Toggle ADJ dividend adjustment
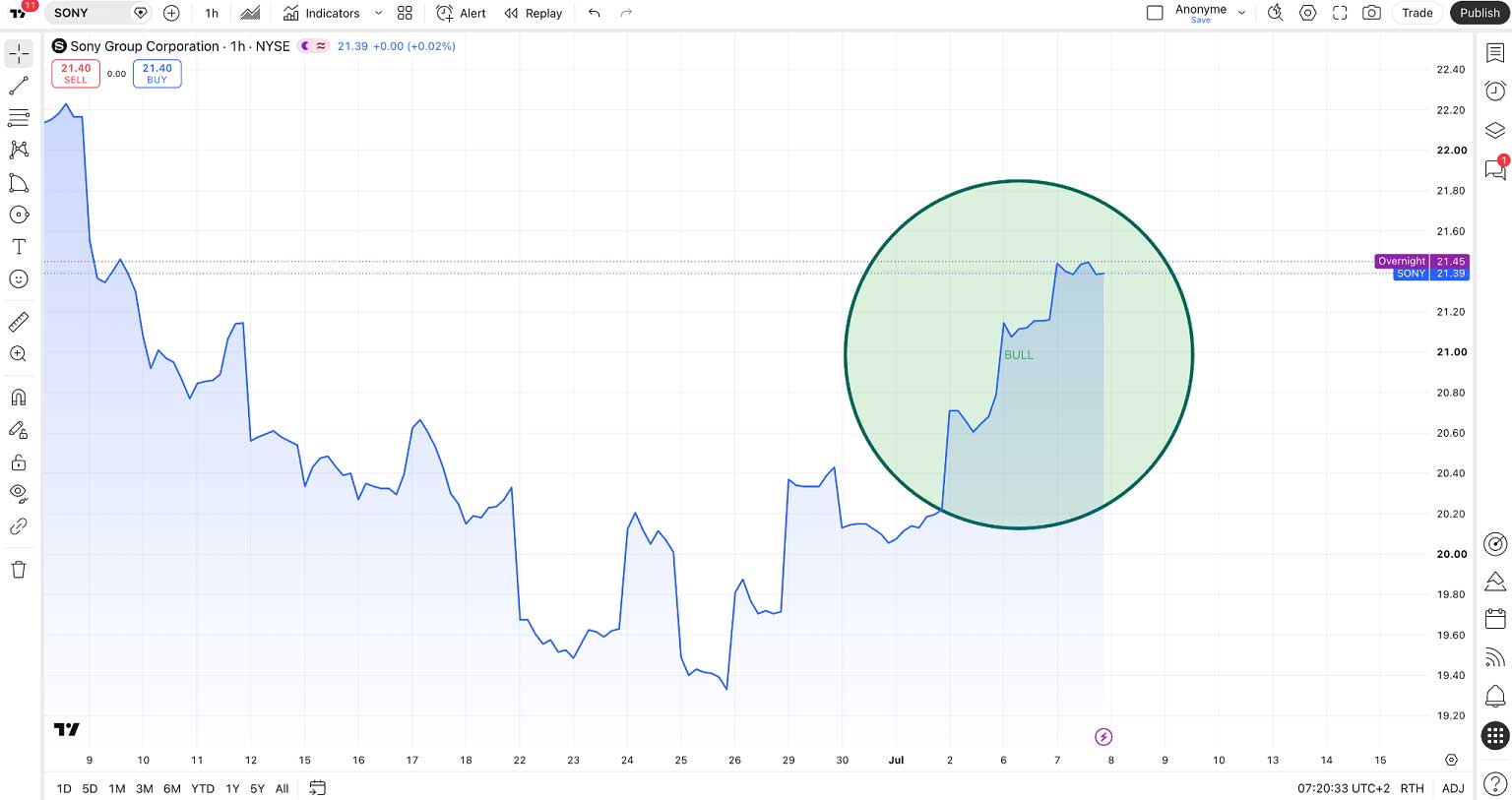 (x=1453, y=788)
